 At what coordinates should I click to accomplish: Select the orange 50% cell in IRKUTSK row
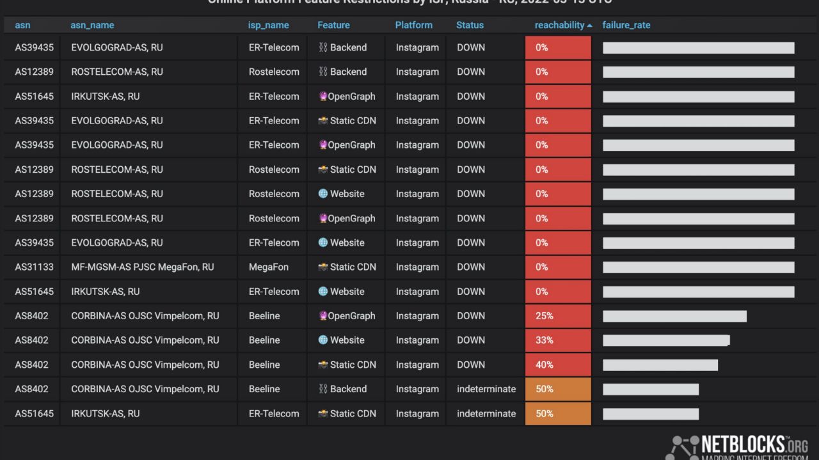[x=558, y=413]
